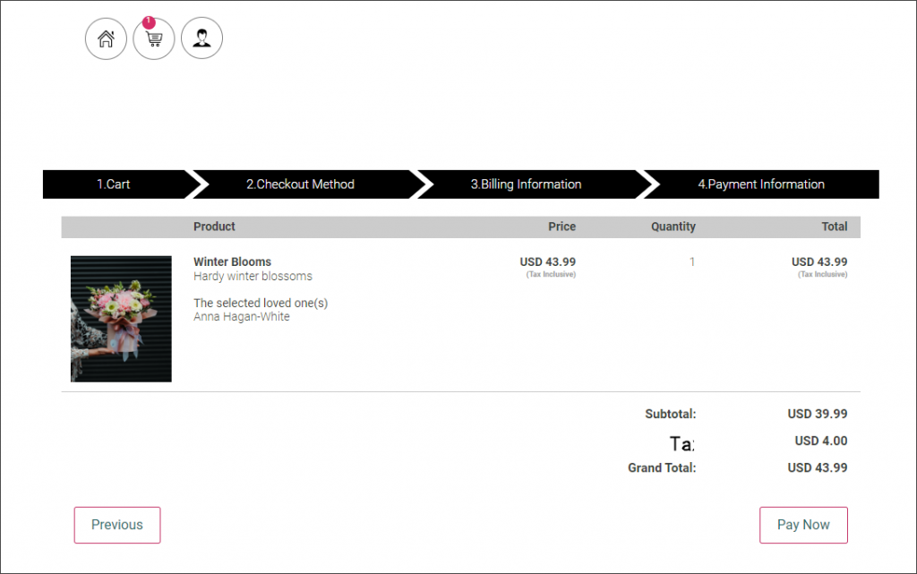The width and height of the screenshot is (917, 574).
Task: Click the Previous button
Action: coord(117,525)
